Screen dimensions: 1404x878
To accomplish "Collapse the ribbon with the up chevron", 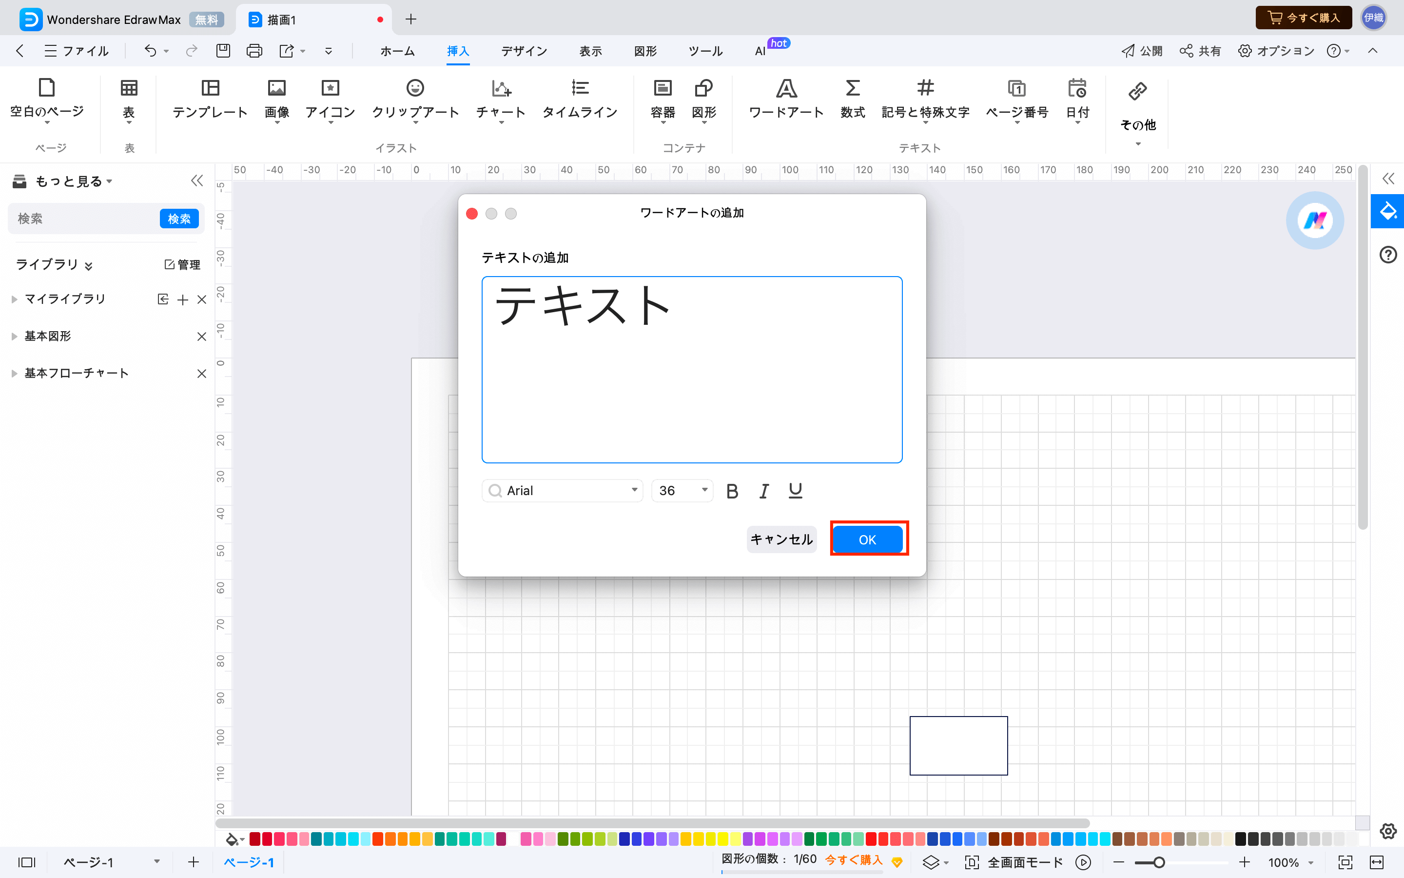I will coord(1373,51).
